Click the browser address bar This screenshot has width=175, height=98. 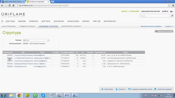click(x=92, y=5)
